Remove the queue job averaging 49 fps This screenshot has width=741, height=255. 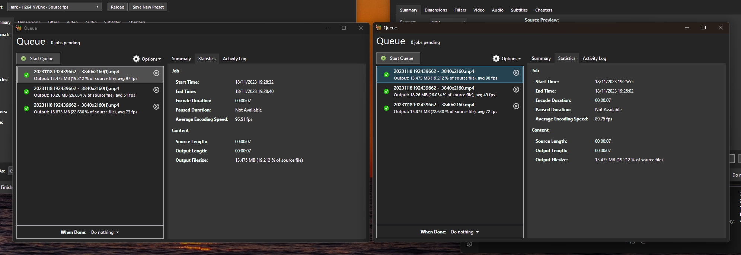pyautogui.click(x=516, y=90)
